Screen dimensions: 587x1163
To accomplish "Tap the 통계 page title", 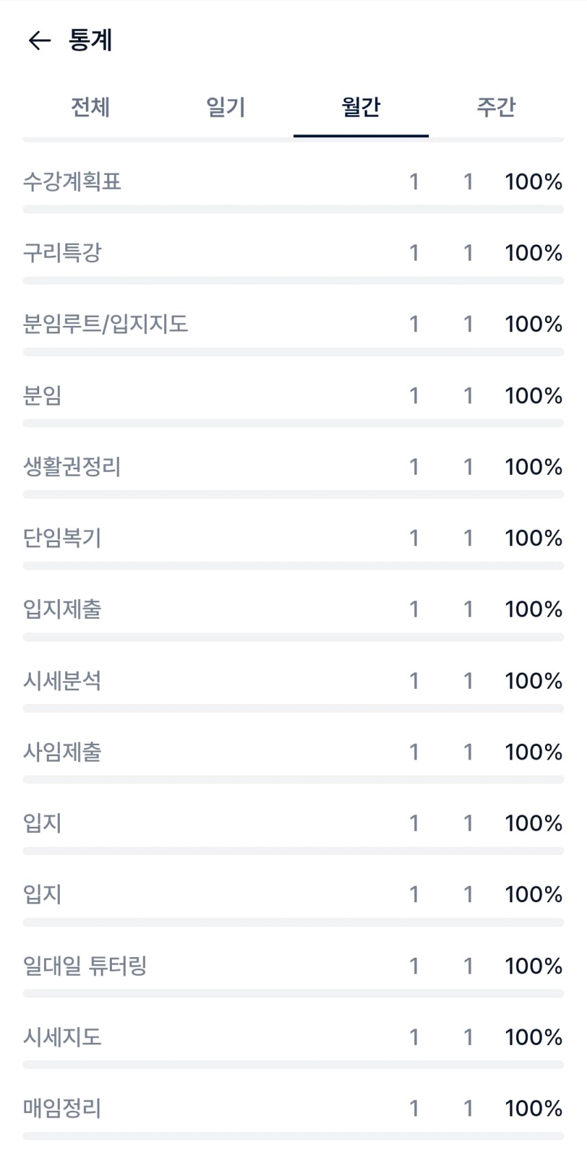I will [x=90, y=40].
